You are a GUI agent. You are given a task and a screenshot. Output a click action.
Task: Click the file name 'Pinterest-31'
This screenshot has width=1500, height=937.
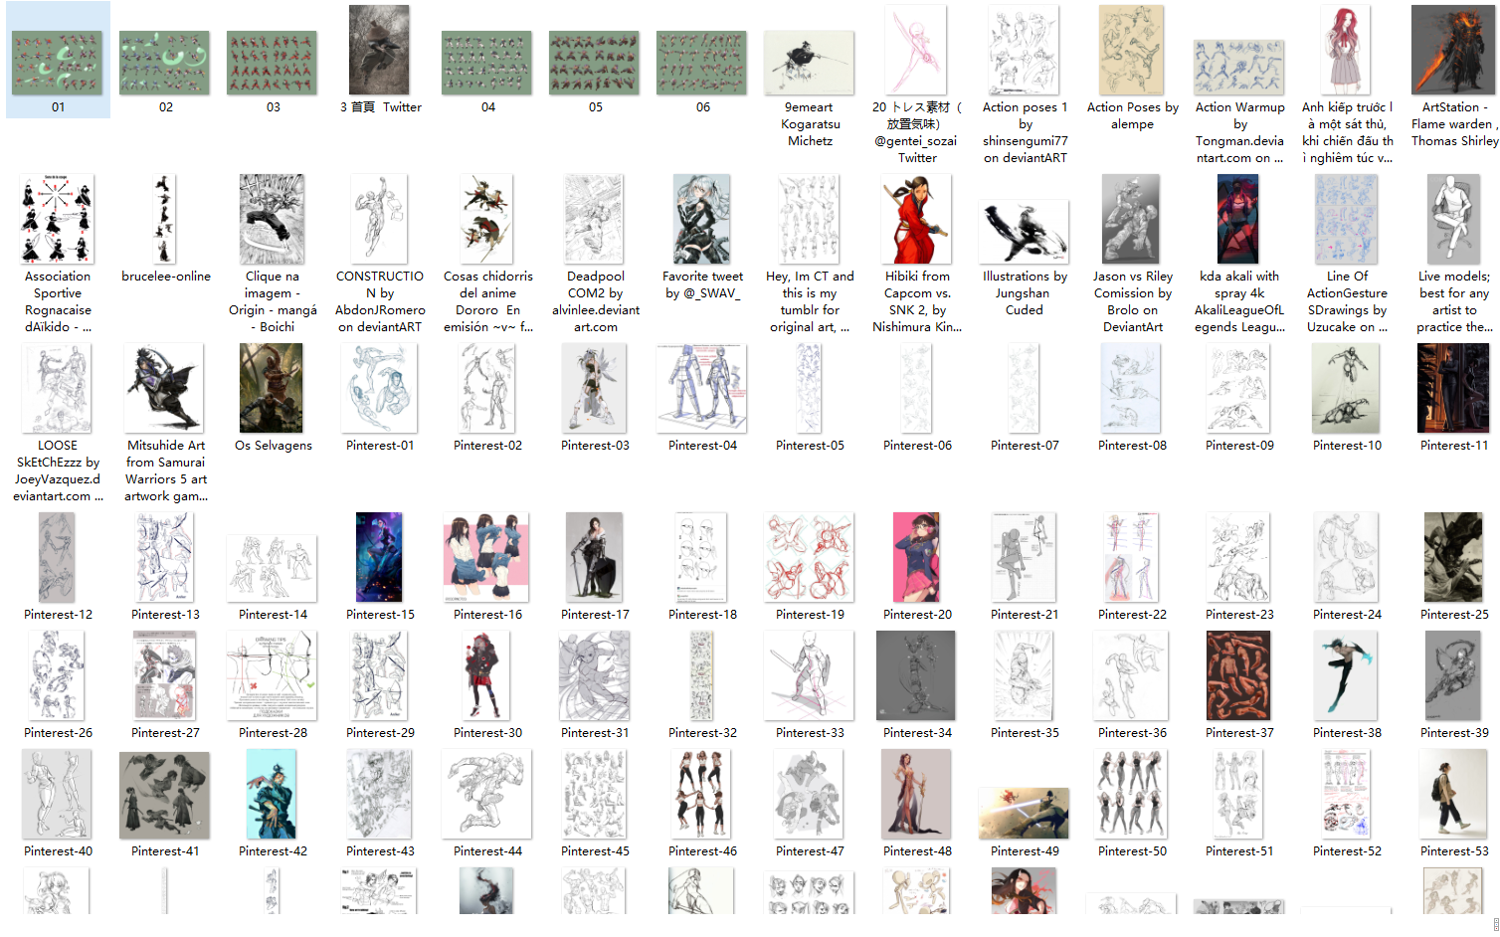595,733
